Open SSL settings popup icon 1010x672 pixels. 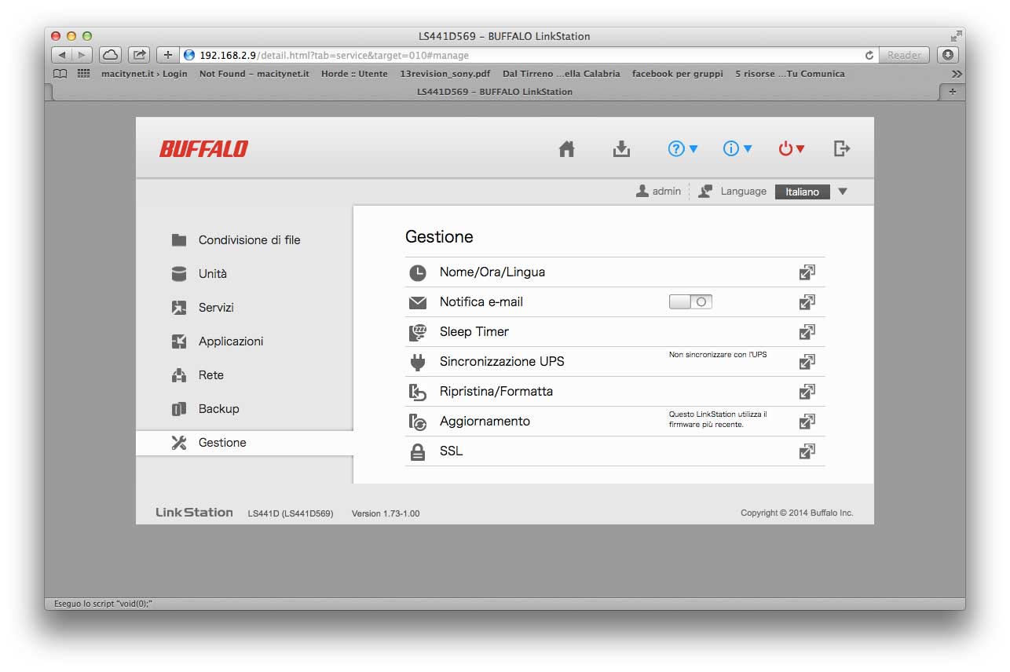[x=807, y=451]
